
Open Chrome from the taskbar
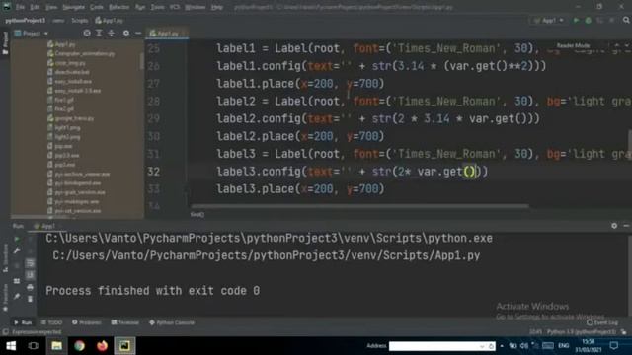pyautogui.click(x=79, y=346)
